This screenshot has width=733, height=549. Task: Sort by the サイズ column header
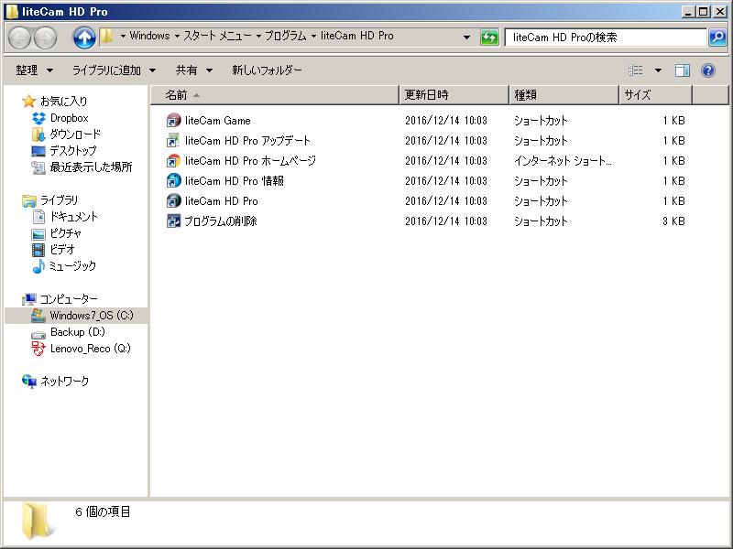656,95
